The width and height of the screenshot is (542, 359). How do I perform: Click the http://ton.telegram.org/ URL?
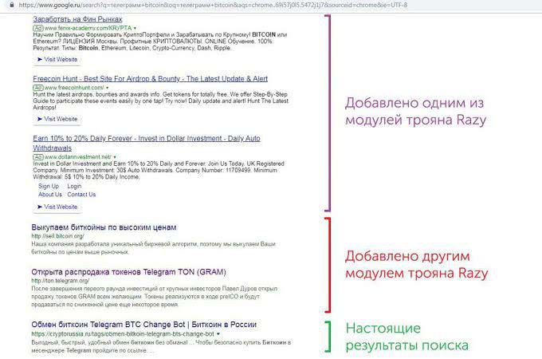point(60,281)
